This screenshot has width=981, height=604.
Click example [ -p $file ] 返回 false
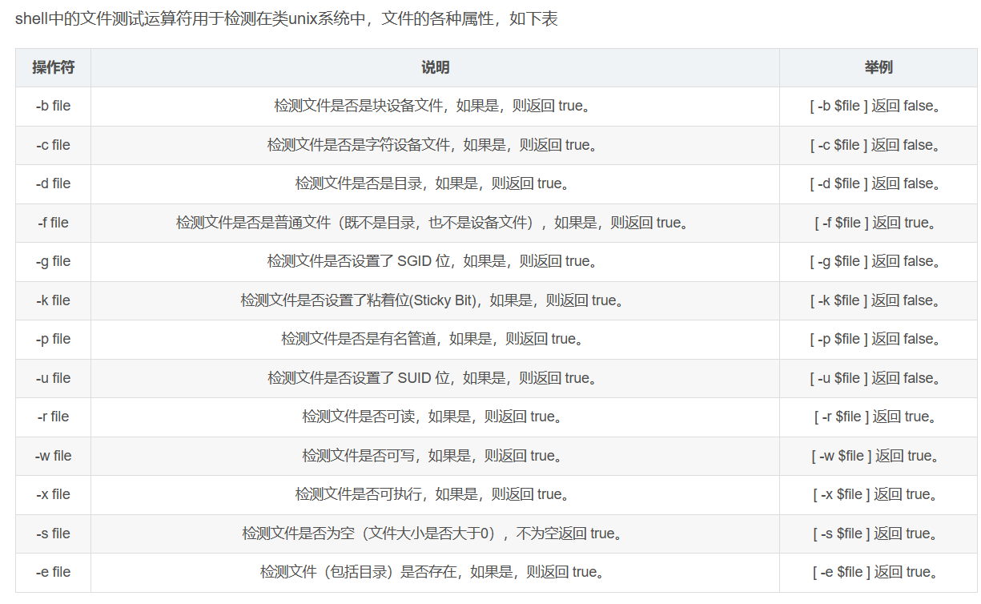point(878,339)
